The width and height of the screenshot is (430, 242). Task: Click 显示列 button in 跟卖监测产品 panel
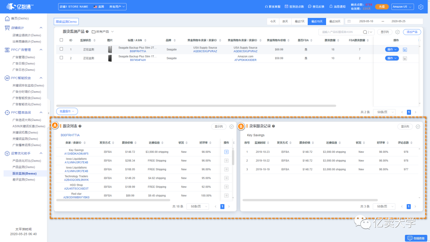385,32
